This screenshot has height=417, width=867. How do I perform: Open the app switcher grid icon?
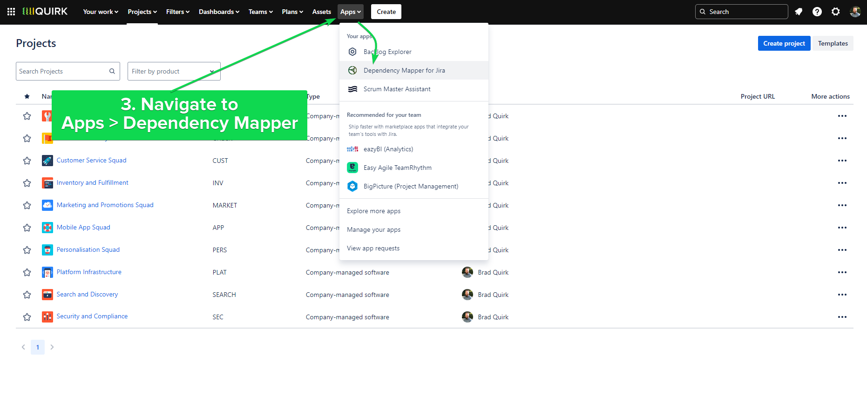tap(11, 12)
